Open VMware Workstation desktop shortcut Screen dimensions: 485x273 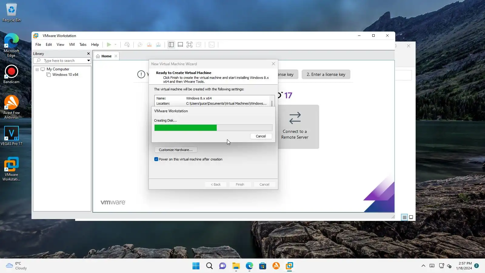tap(12, 169)
